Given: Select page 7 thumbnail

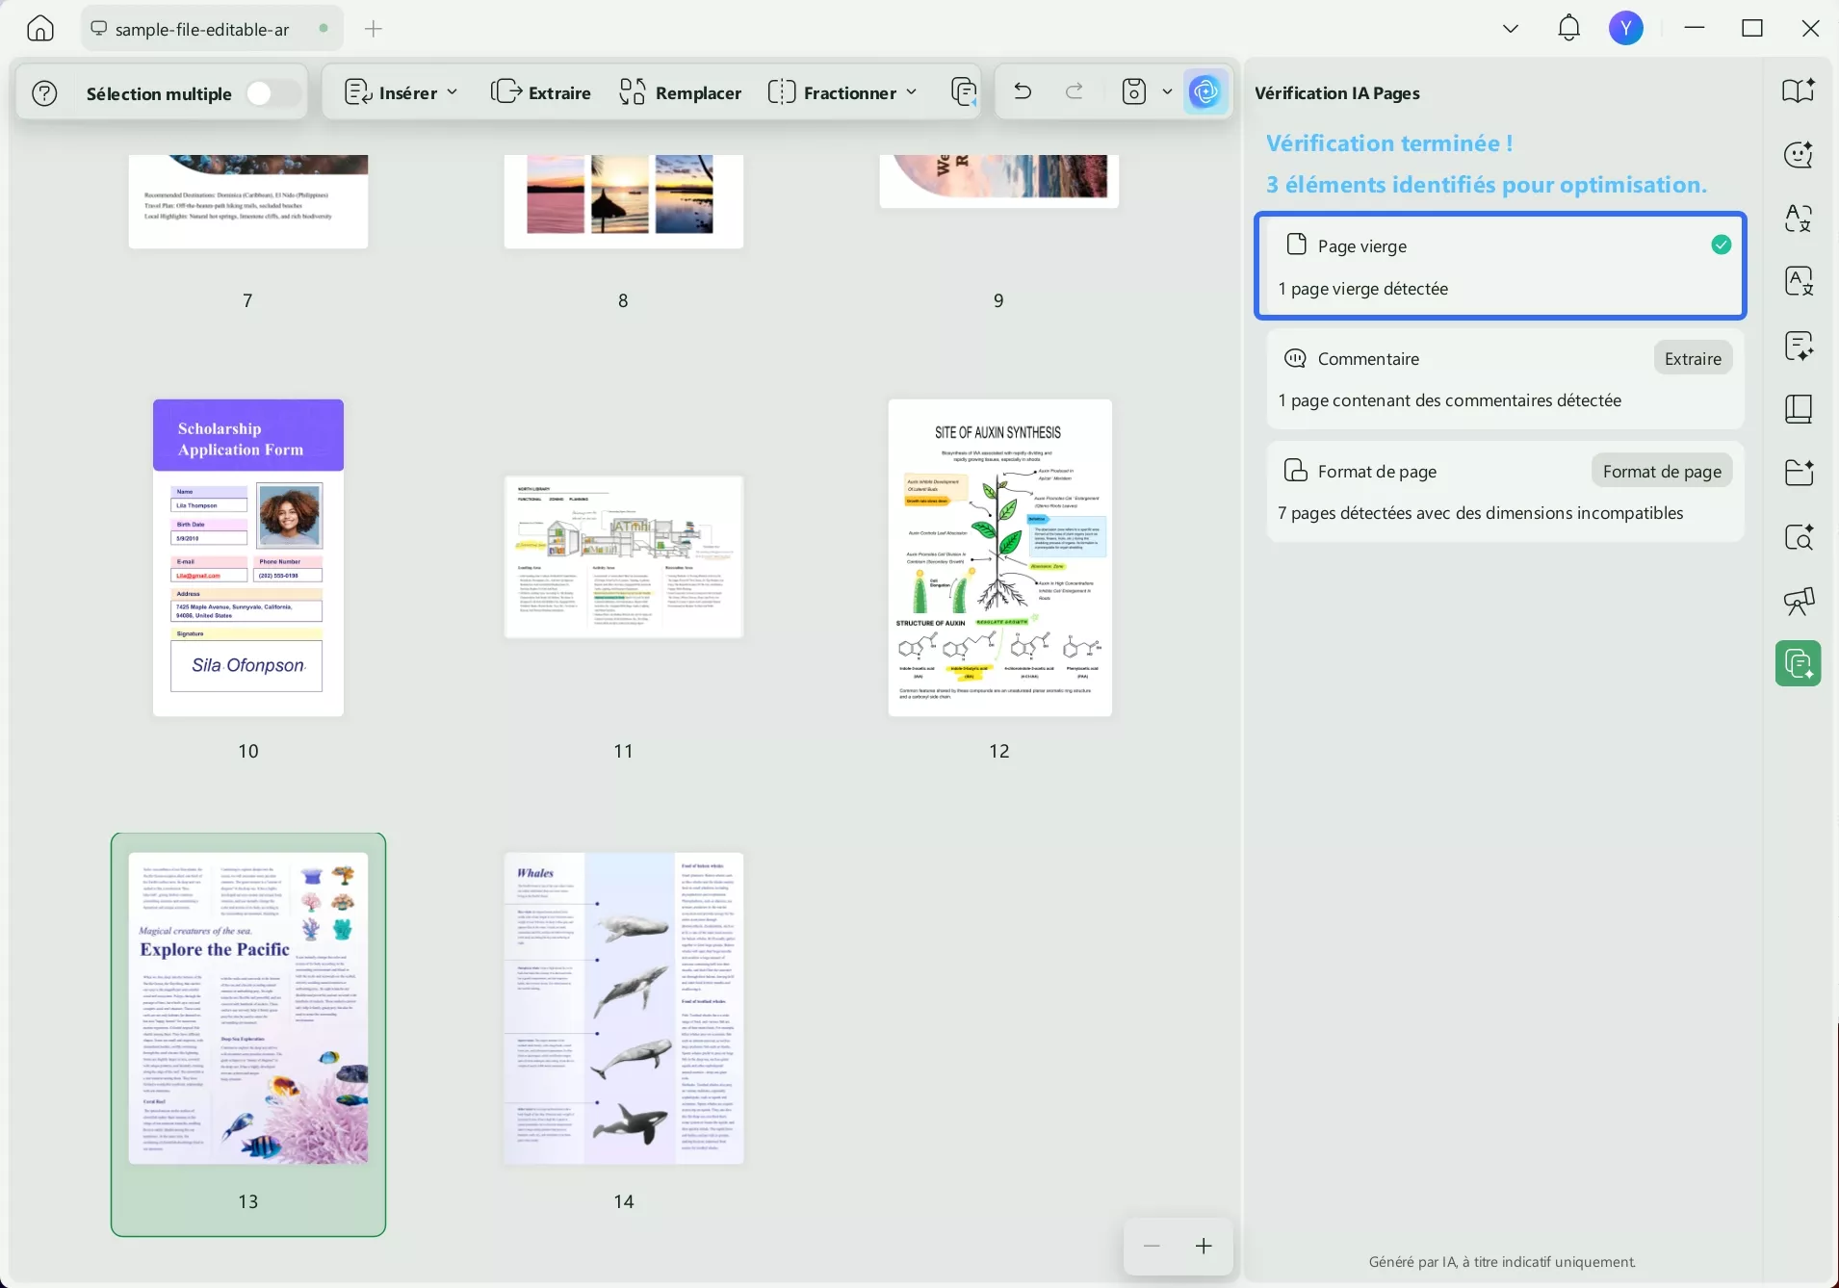Looking at the screenshot, I should point(248,201).
